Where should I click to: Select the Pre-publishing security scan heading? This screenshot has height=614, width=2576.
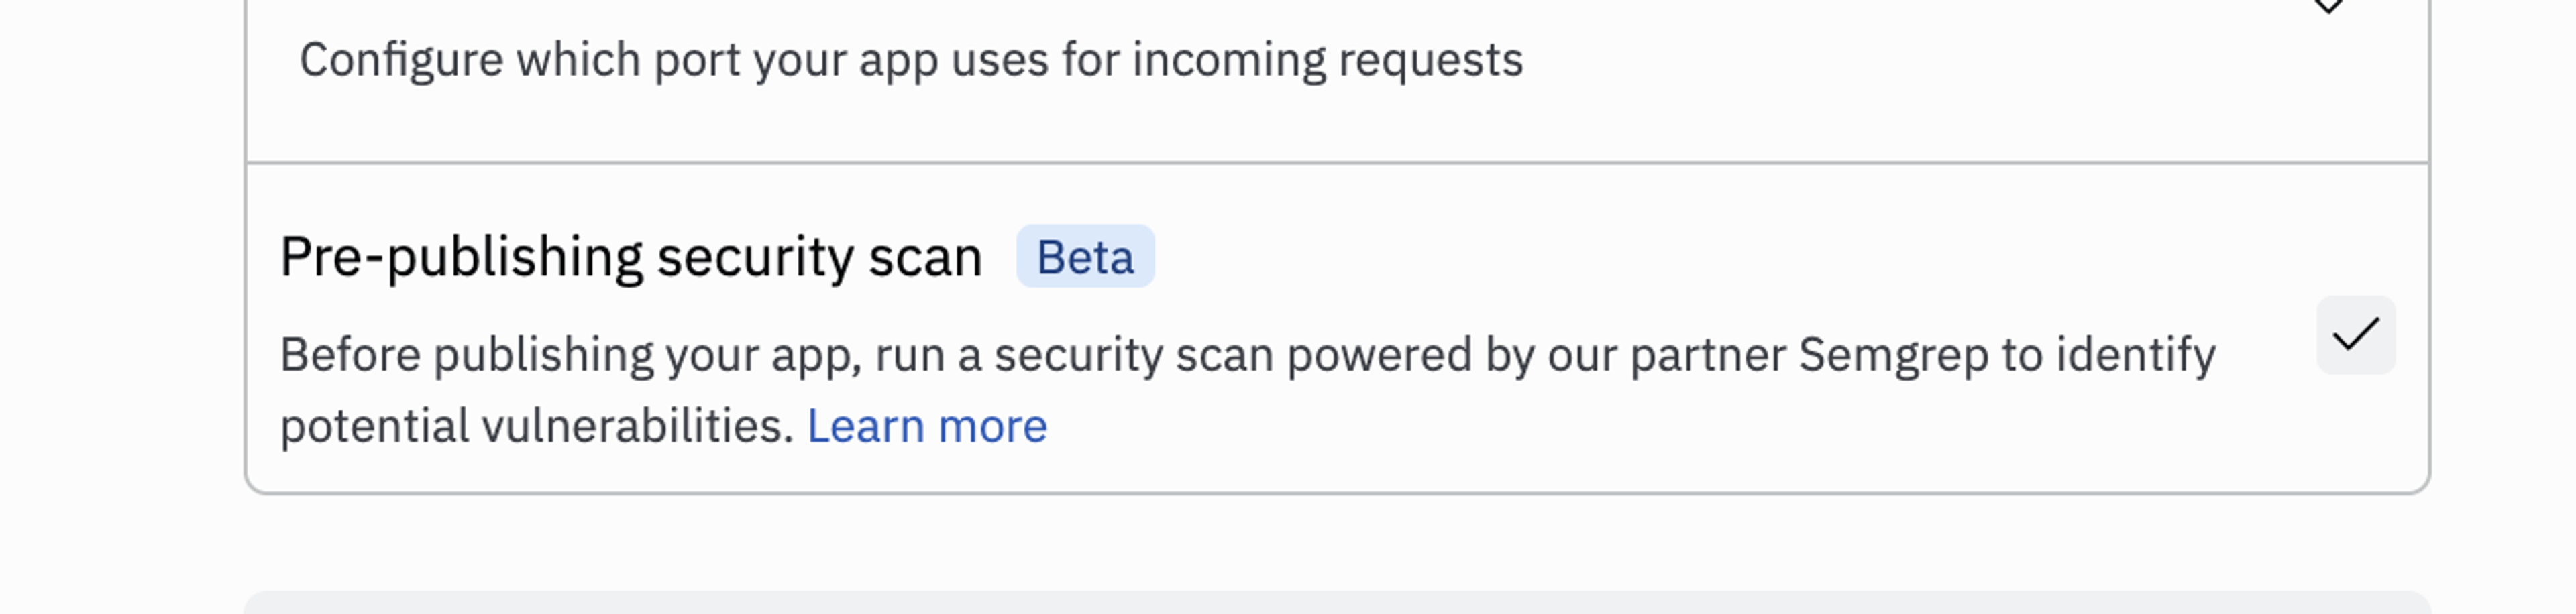[x=630, y=257]
